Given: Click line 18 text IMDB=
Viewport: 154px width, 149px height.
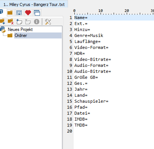Looking at the screenshot, I should 81,119.
